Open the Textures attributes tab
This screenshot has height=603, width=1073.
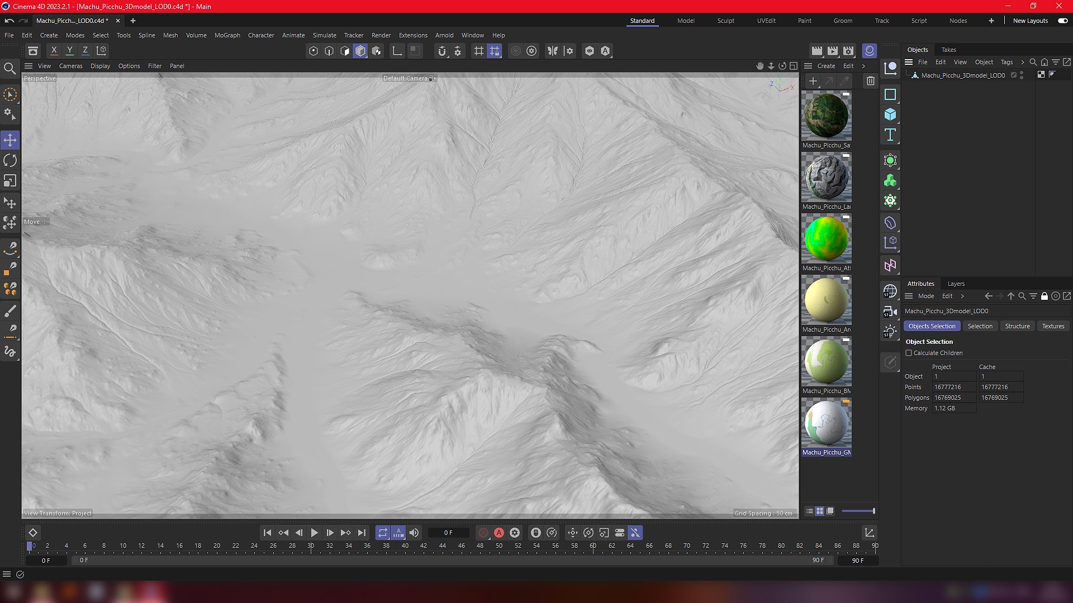(x=1053, y=326)
